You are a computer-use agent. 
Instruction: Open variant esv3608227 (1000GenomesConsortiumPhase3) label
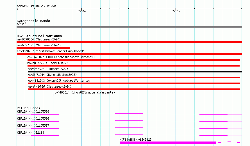(51, 51)
